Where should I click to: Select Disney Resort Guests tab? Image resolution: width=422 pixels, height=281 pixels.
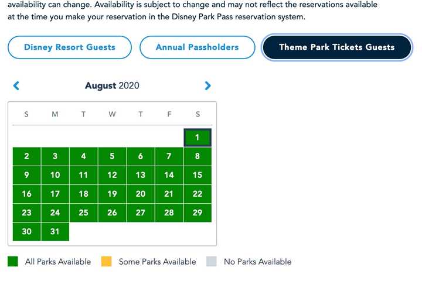click(70, 47)
